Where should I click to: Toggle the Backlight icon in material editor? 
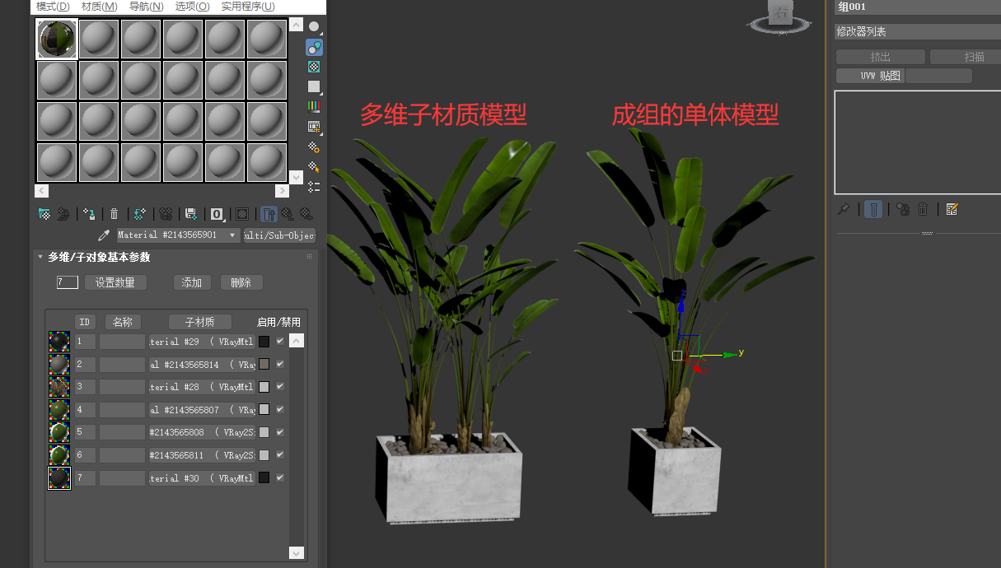(313, 47)
